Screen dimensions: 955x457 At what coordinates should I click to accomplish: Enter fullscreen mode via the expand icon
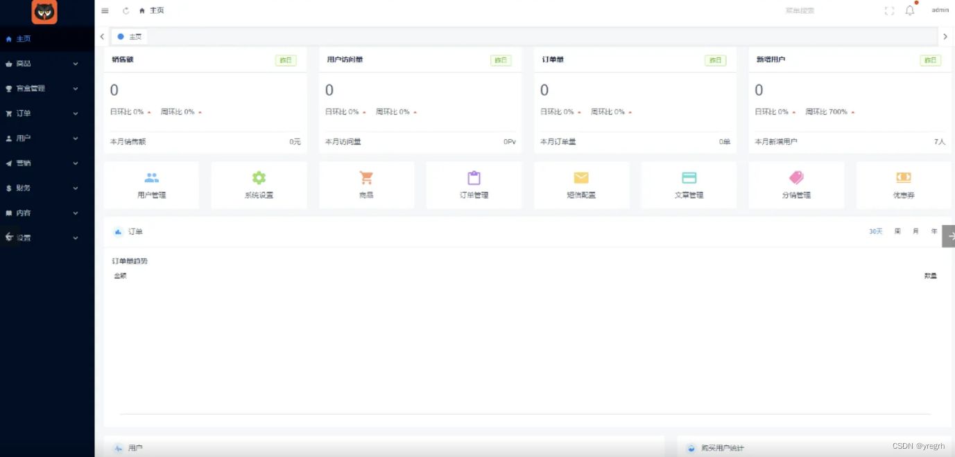pos(888,10)
